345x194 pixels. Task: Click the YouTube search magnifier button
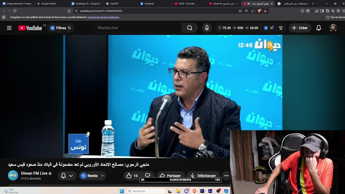(x=190, y=28)
